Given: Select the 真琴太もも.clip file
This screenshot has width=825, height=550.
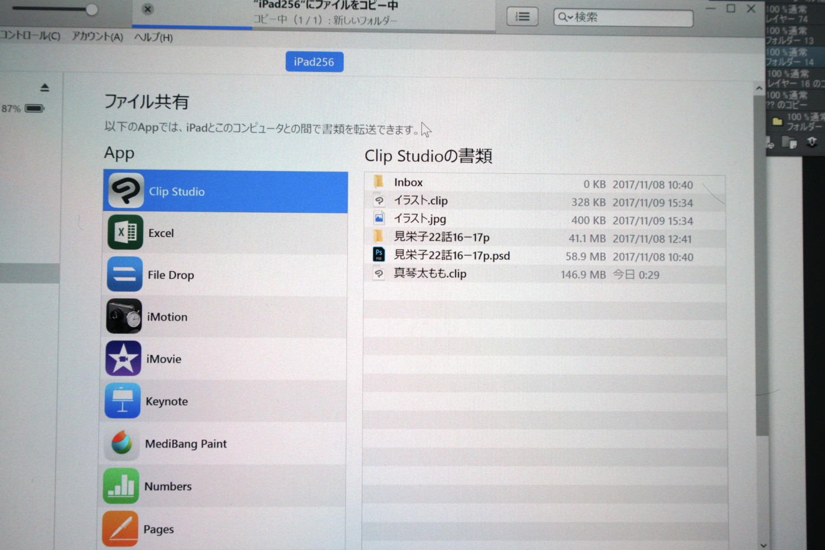Looking at the screenshot, I should (x=430, y=274).
